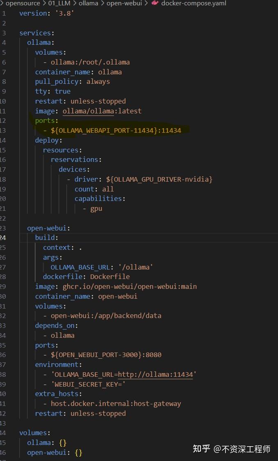This screenshot has height=461, width=278.
Task: Click the Docker whale icon in the breadcrumb
Action: 155,3
